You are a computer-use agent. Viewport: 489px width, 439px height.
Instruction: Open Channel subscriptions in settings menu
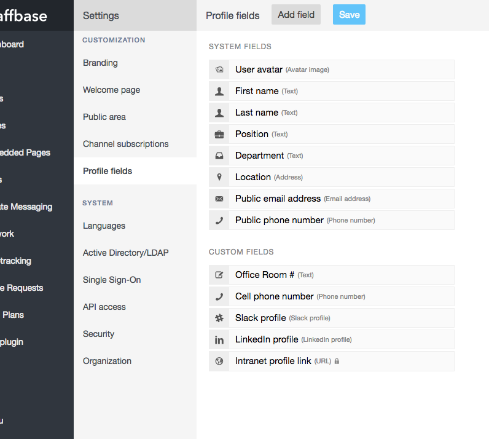pos(125,144)
